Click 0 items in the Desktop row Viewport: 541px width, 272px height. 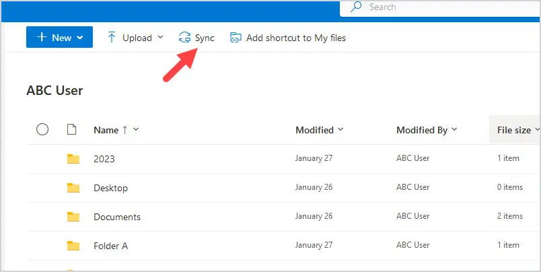510,187
